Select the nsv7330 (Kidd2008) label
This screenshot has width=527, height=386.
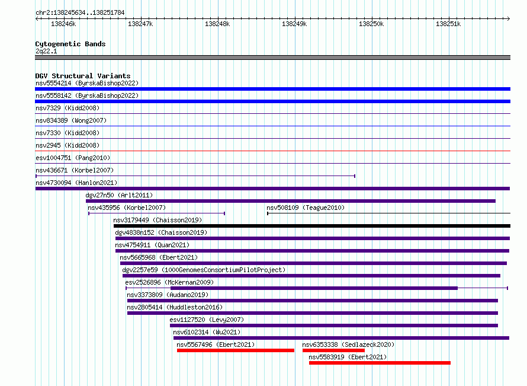point(68,133)
